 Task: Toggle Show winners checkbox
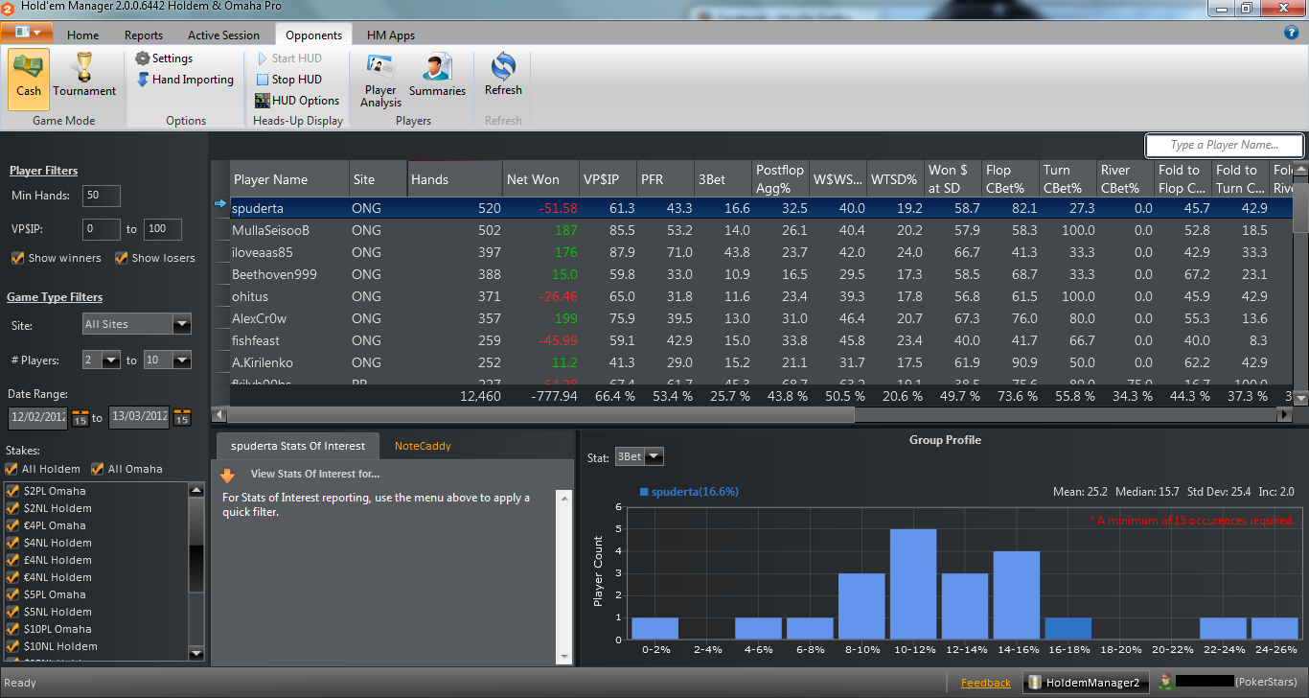[16, 258]
